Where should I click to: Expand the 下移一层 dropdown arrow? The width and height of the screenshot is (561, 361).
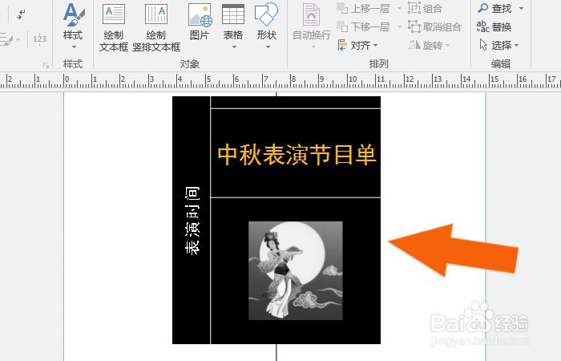tap(399, 26)
